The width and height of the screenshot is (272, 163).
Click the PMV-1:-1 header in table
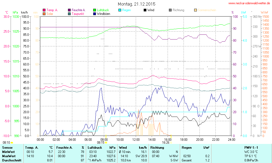tap(251, 147)
